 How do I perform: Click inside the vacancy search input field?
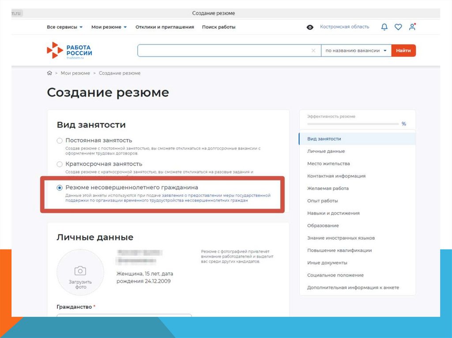tap(224, 50)
